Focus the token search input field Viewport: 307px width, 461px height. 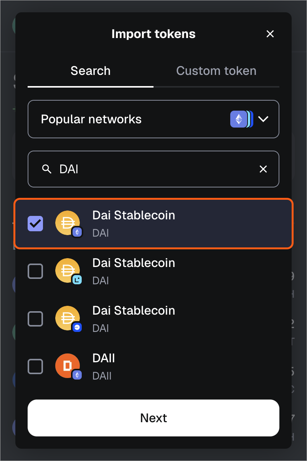(153, 169)
